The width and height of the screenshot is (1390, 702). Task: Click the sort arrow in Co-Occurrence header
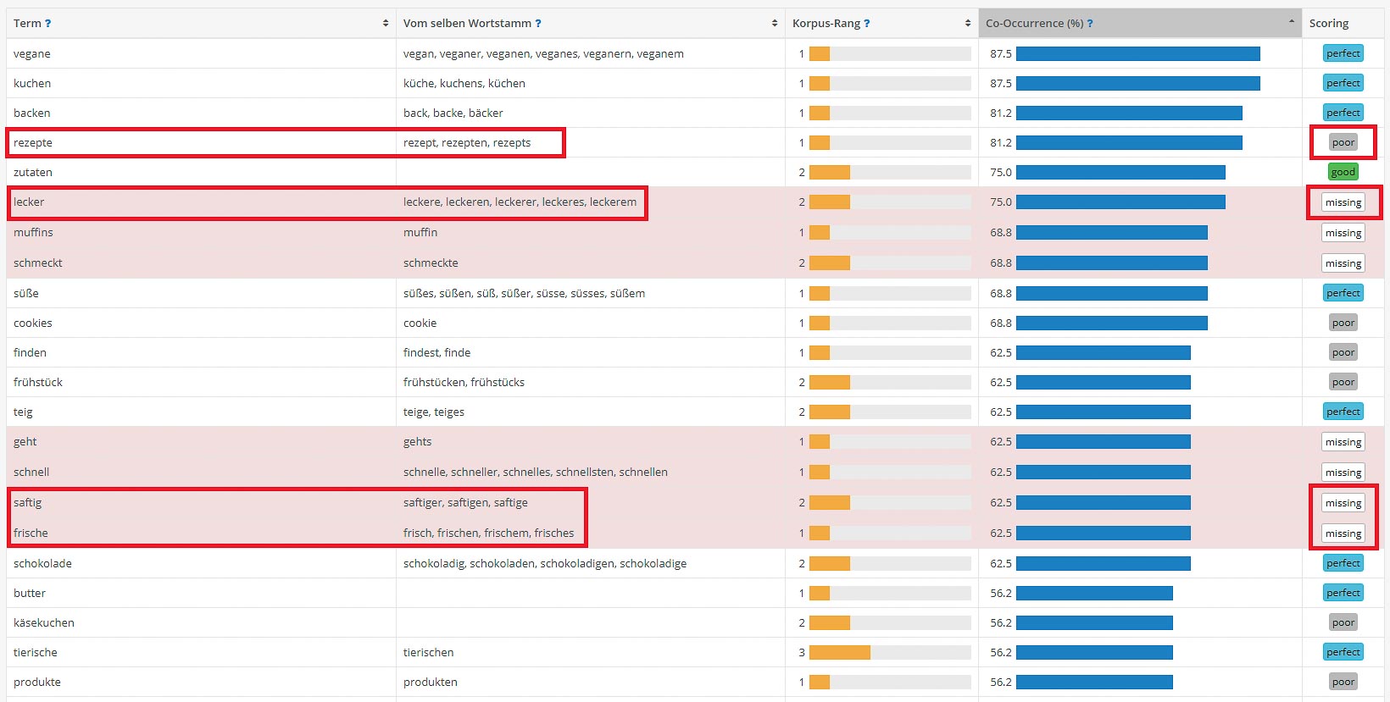pyautogui.click(x=1291, y=22)
